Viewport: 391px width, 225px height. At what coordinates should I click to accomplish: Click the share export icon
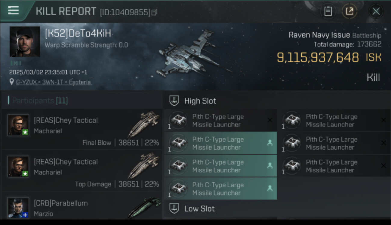tap(349, 11)
